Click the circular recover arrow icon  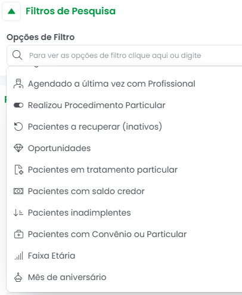click(18, 127)
